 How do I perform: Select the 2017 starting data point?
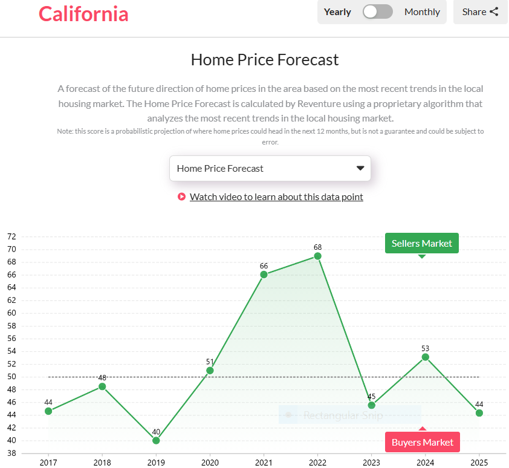(x=48, y=411)
